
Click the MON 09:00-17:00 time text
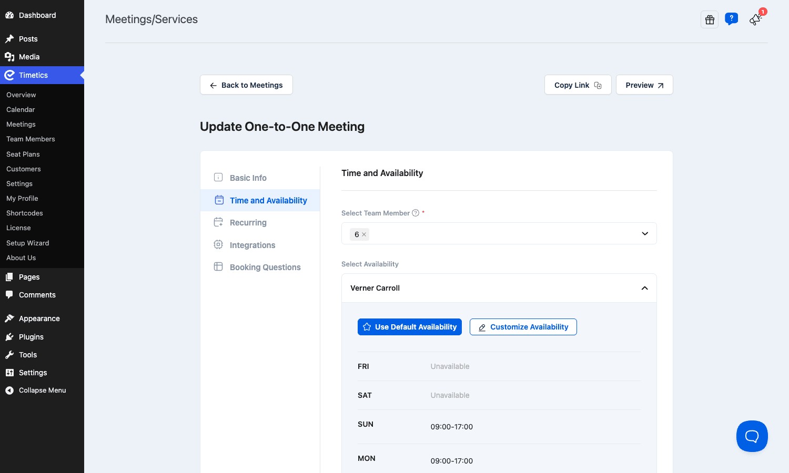tap(452, 461)
